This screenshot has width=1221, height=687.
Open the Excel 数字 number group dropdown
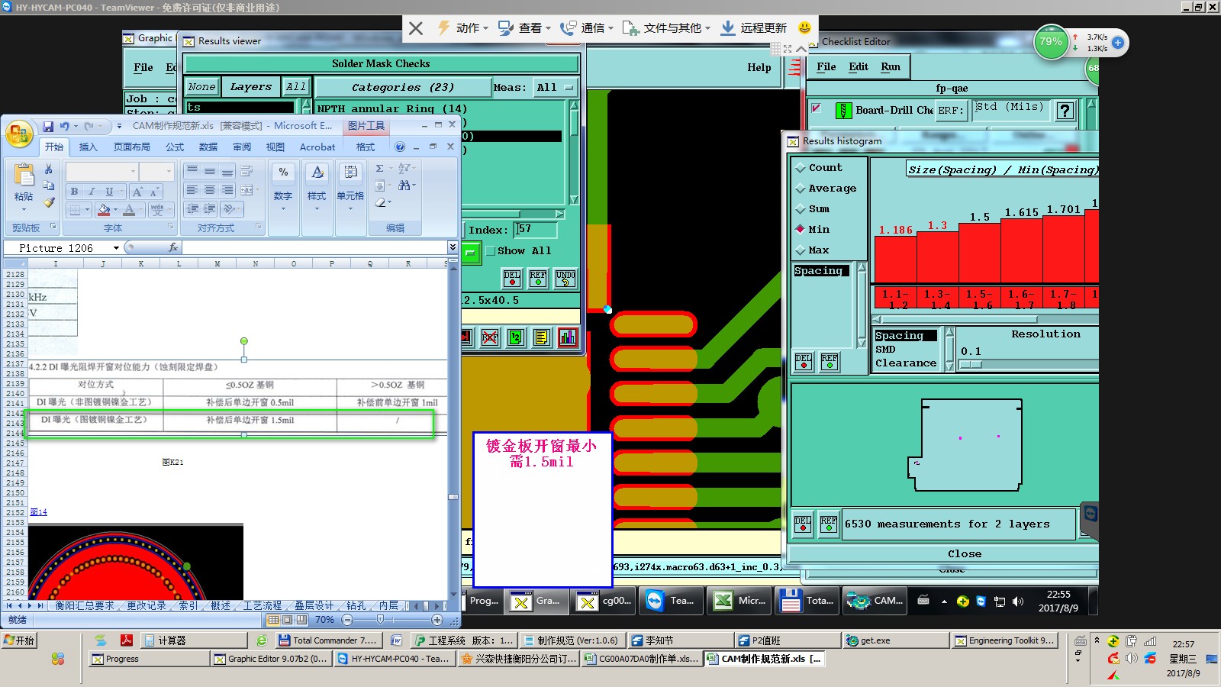283,188
